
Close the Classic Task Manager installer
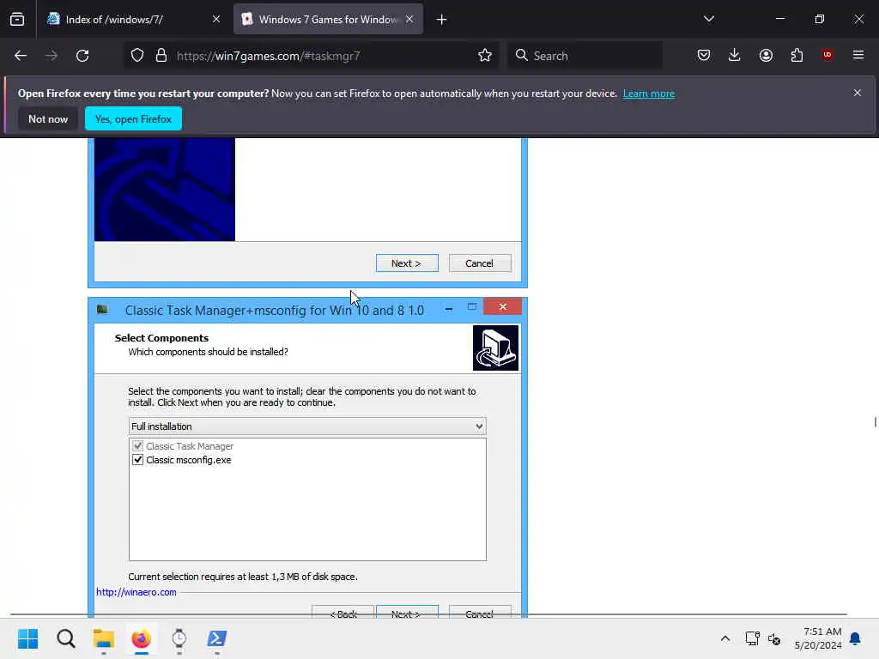tap(502, 306)
